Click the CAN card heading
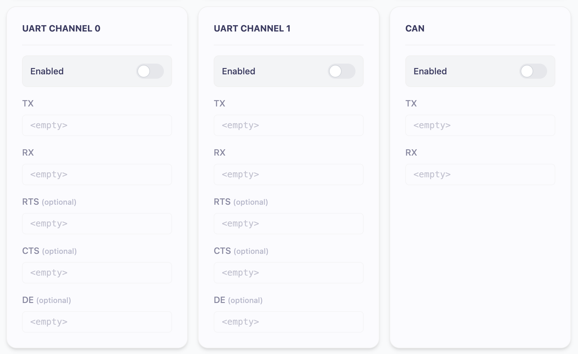Viewport: 578px width, 354px height. click(415, 28)
